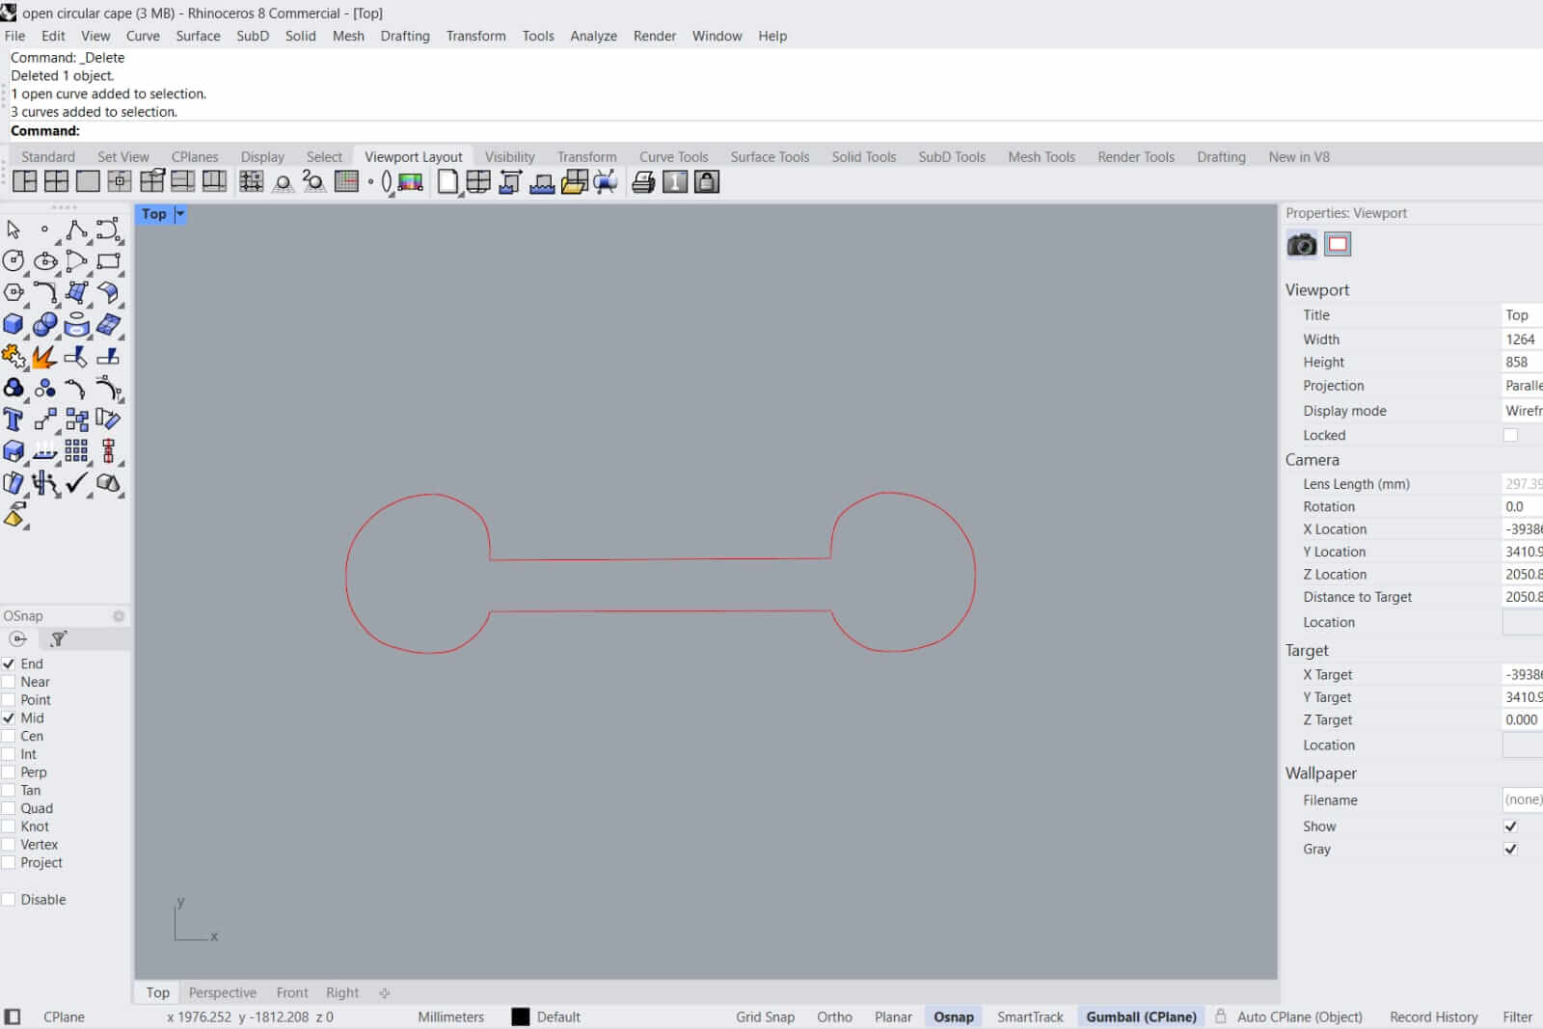Viewport: 1543px width, 1029px height.
Task: Select the Circle tool in left toolbar
Action: coord(14,260)
